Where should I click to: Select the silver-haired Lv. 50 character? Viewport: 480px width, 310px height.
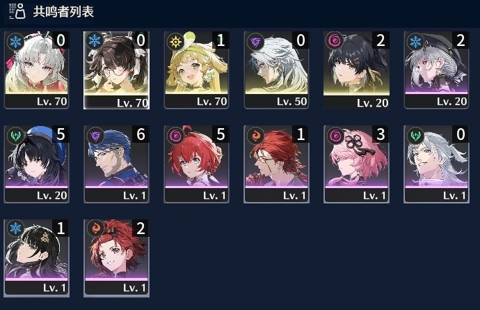click(x=276, y=70)
